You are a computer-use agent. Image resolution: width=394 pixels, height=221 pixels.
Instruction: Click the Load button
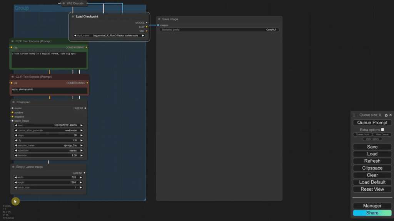372,154
